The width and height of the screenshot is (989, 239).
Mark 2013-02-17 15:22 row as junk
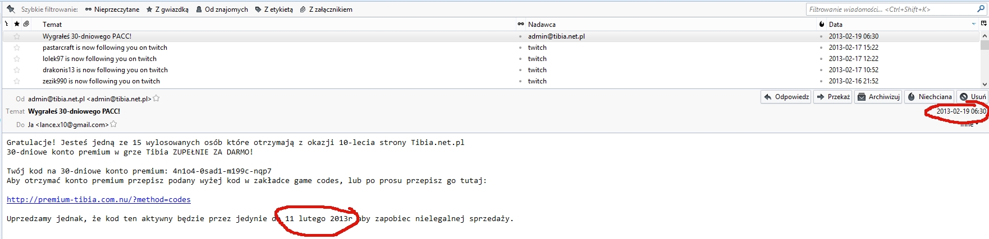coord(821,48)
